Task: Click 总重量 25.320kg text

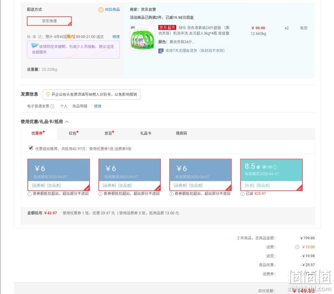Action: click(42, 69)
